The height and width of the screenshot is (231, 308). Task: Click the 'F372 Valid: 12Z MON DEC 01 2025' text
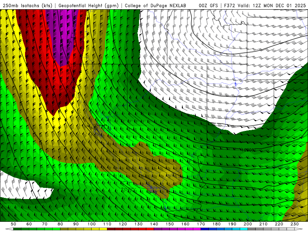[265, 6]
